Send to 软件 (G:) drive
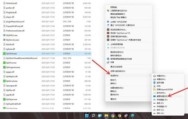 pyautogui.click(x=160, y=110)
